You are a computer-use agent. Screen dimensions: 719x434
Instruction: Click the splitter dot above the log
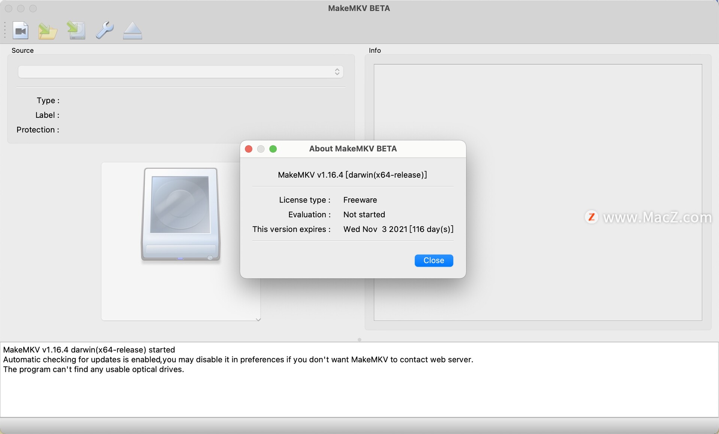pos(359,340)
